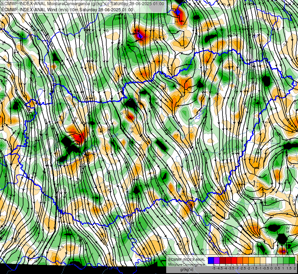This screenshot has width=298, height=274.
Task: Click the bright red swatch between -3.5 and -3
Action: (x=234, y=261)
